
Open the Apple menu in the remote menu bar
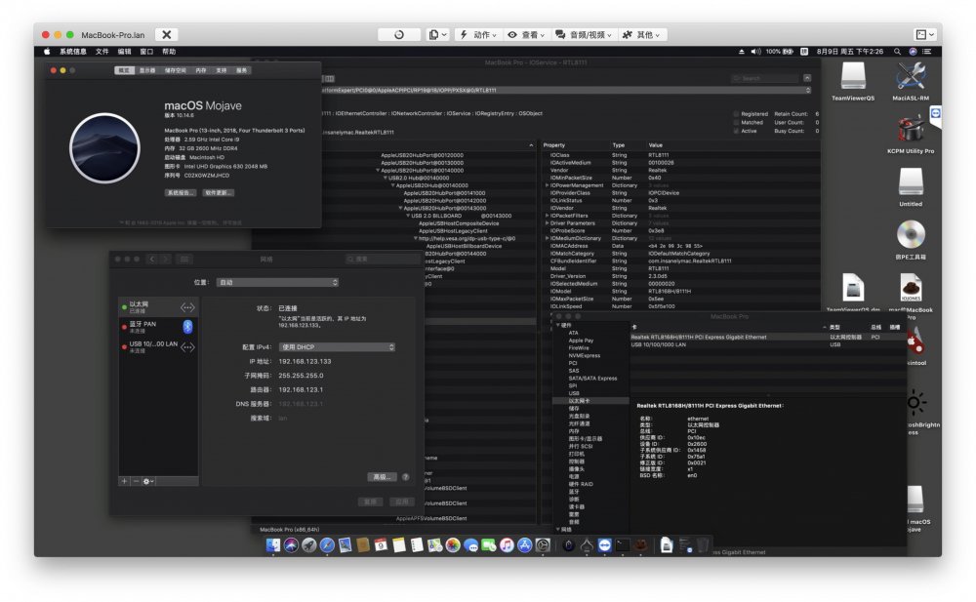tap(47, 52)
